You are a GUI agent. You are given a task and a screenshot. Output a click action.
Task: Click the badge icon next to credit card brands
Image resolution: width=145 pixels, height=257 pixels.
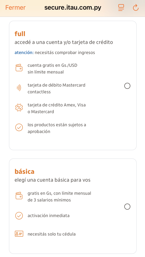tap(19, 107)
